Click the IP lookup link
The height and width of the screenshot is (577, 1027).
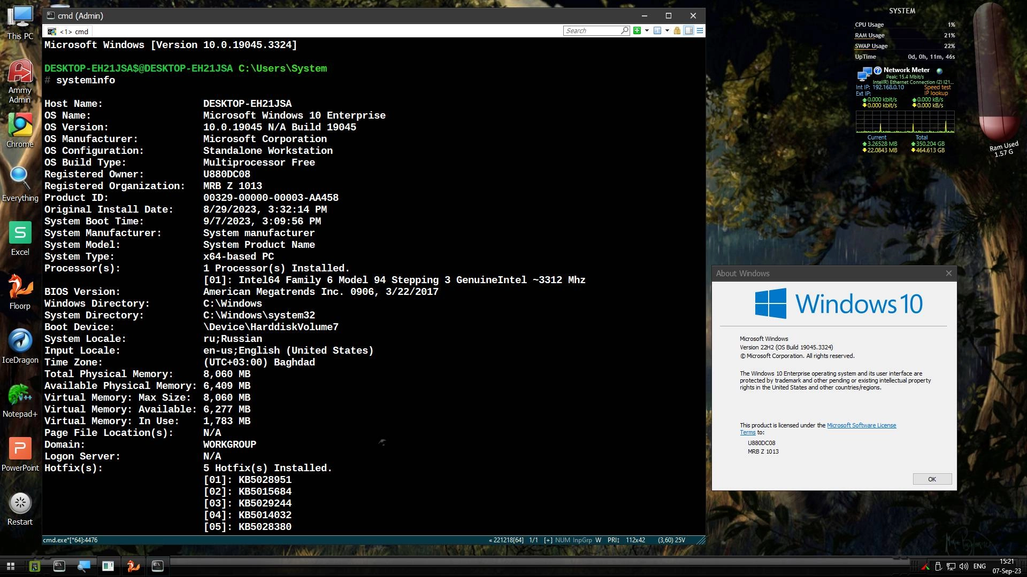pyautogui.click(x=936, y=93)
